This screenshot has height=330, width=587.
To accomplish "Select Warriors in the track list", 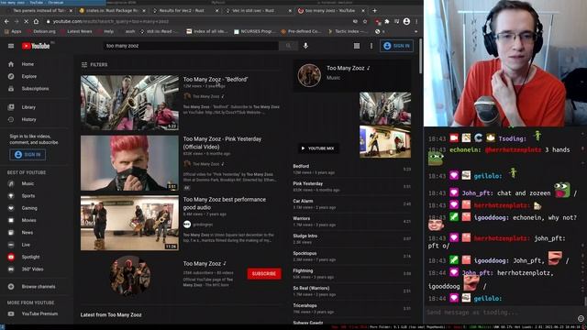I will (352, 222).
